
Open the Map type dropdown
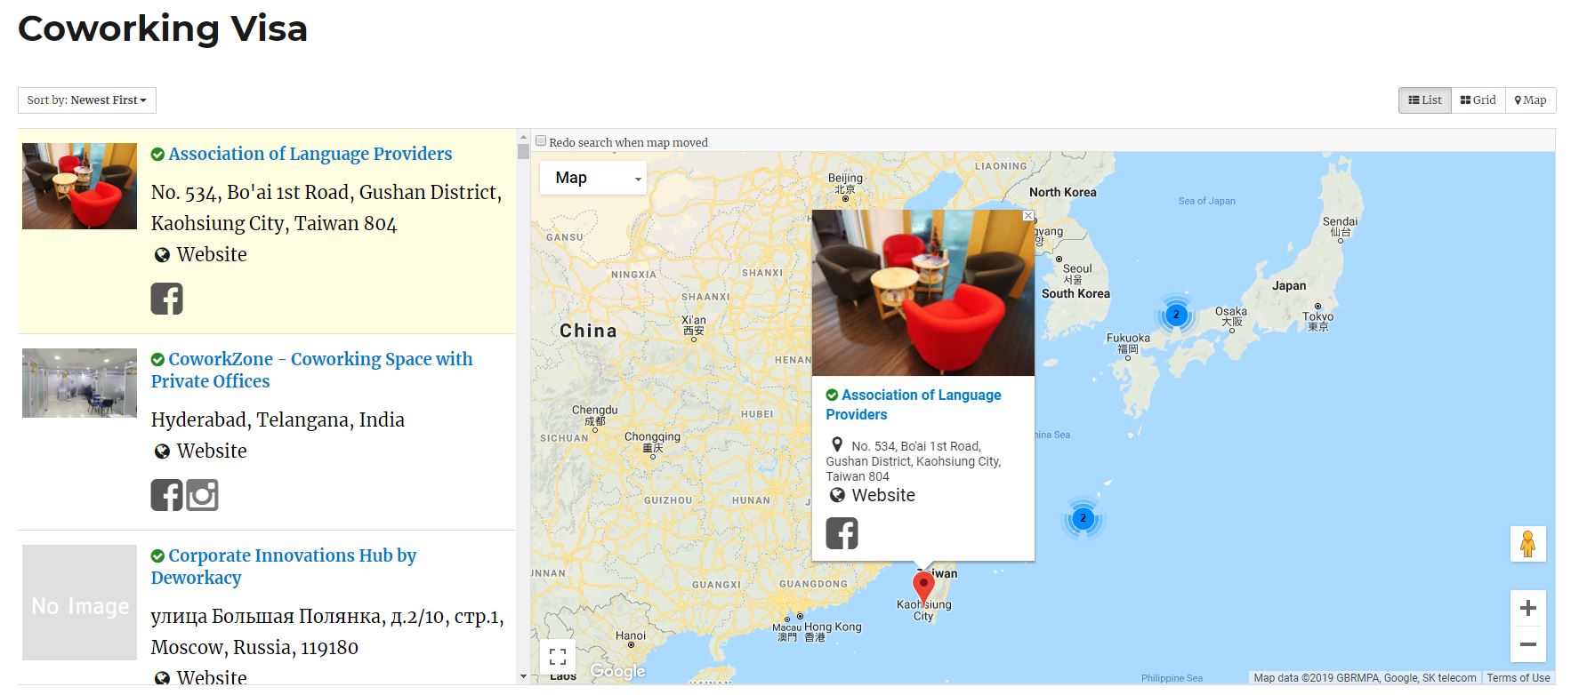coord(593,178)
